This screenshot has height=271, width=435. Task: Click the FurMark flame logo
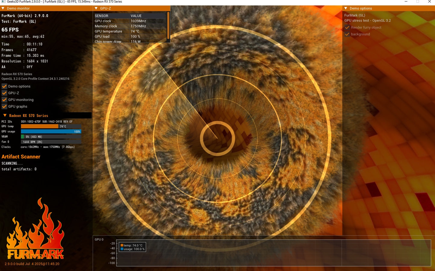tap(36, 229)
